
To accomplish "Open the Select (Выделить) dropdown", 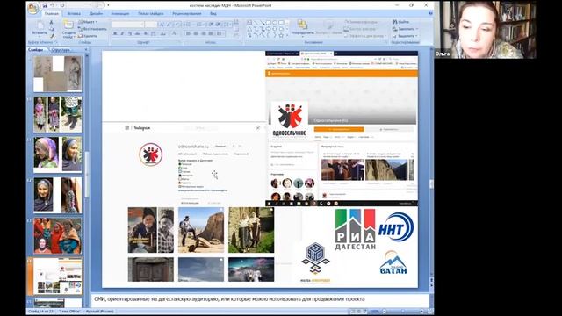I will point(406,36).
